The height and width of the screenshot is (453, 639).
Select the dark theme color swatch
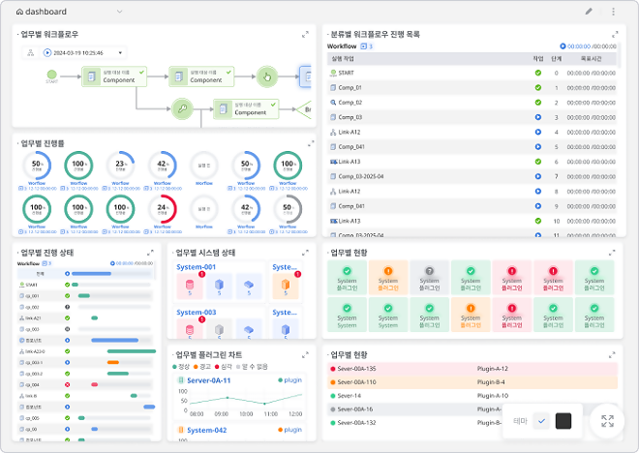pyautogui.click(x=563, y=421)
